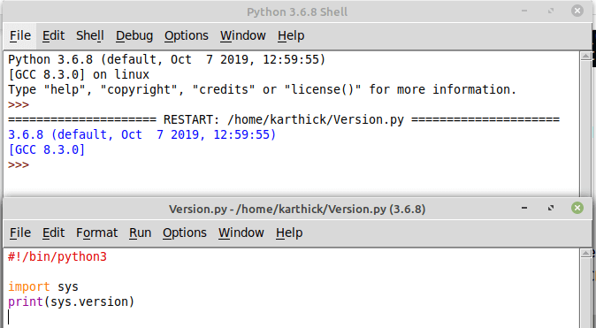This screenshot has width=596, height=328.
Task: Open Help menu in Version.py editor
Action: pyautogui.click(x=289, y=233)
